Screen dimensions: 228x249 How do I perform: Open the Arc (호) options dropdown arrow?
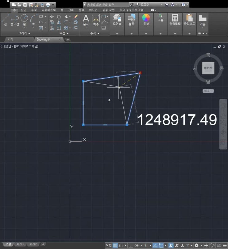33,27
